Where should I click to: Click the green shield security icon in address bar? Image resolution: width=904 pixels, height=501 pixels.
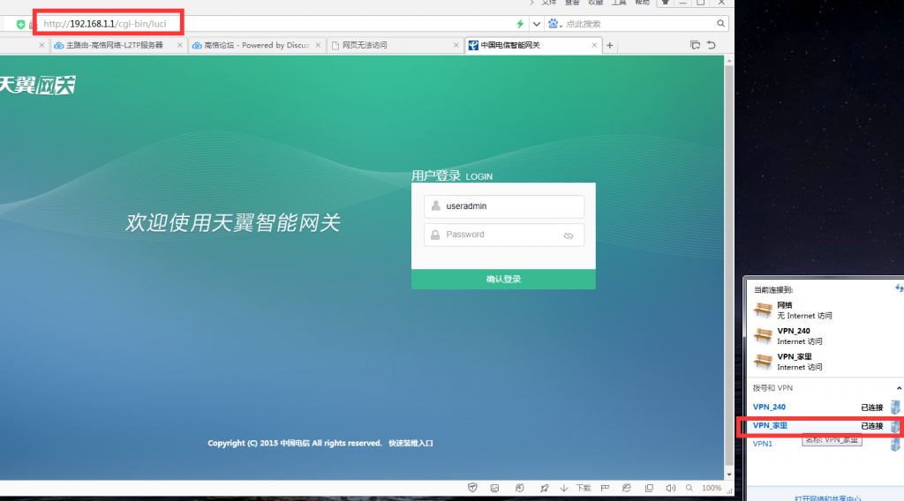(21, 24)
